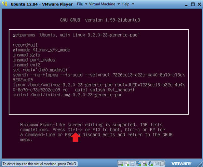Click the 'insmod part_msdos' line
The image size is (203, 167).
34,60
